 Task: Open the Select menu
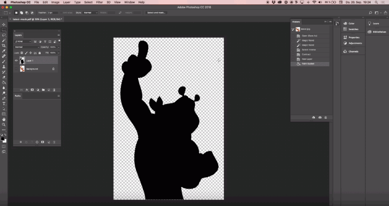pyautogui.click(x=88, y=2)
